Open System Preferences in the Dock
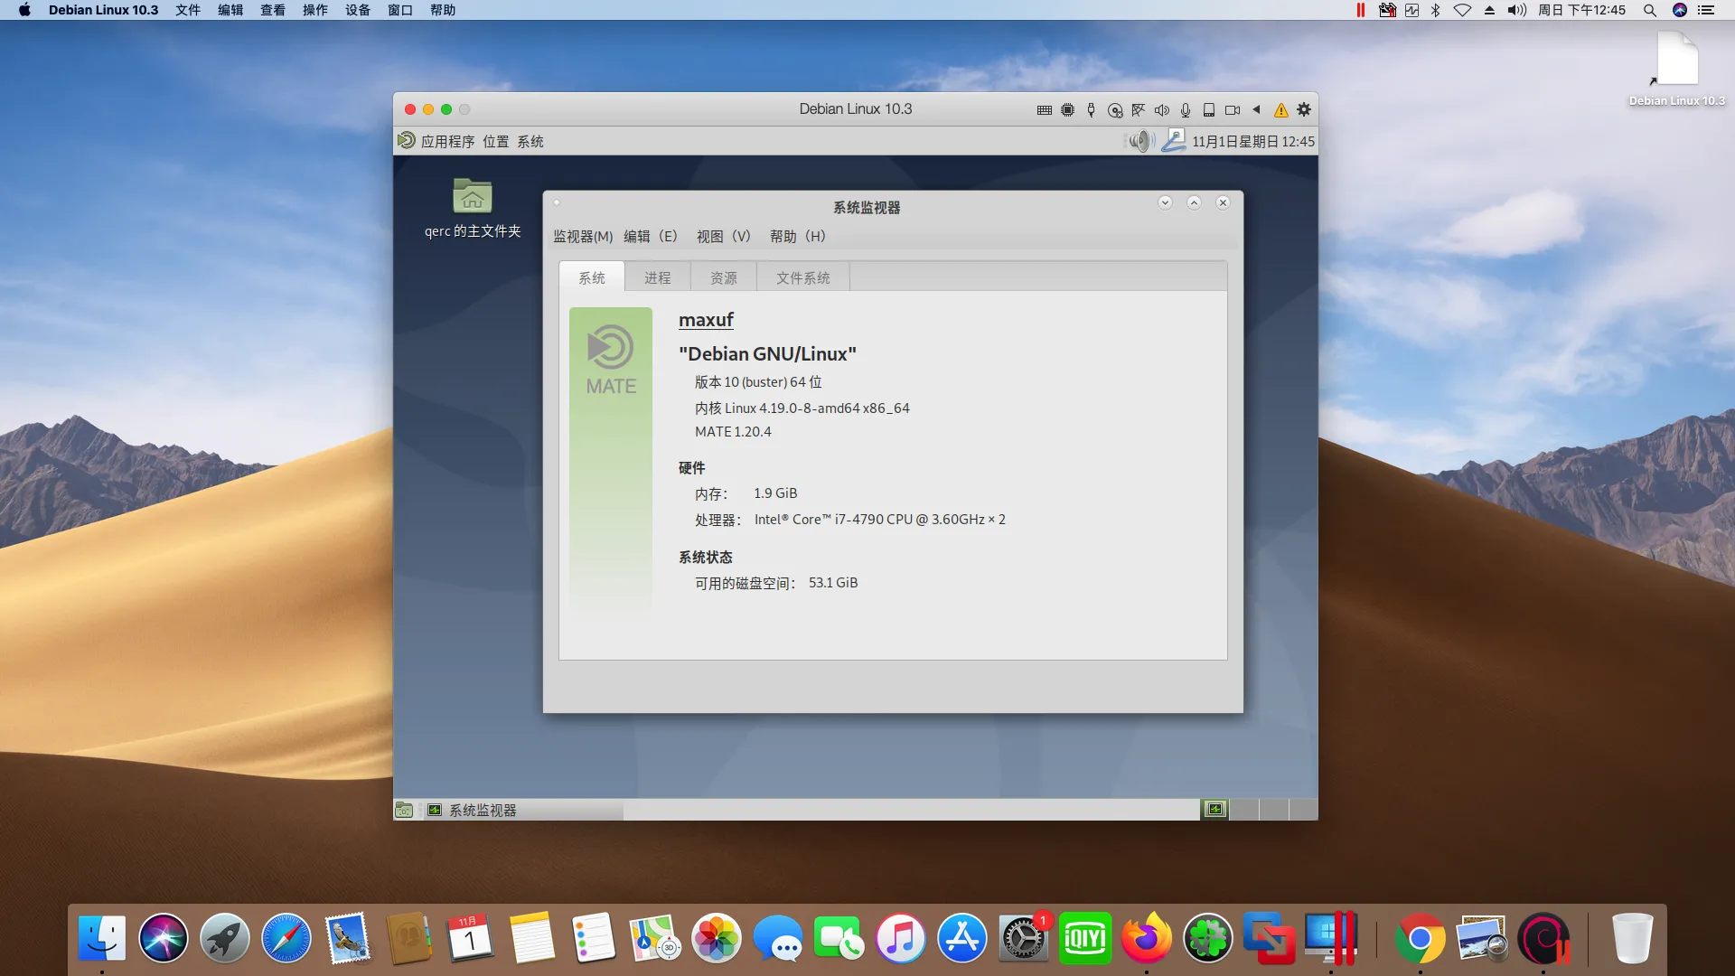Screen dimensions: 1735x976 (x=1023, y=938)
